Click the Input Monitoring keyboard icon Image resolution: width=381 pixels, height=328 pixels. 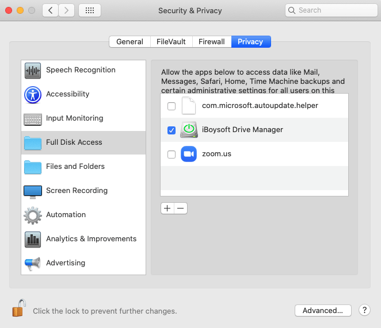pos(33,119)
